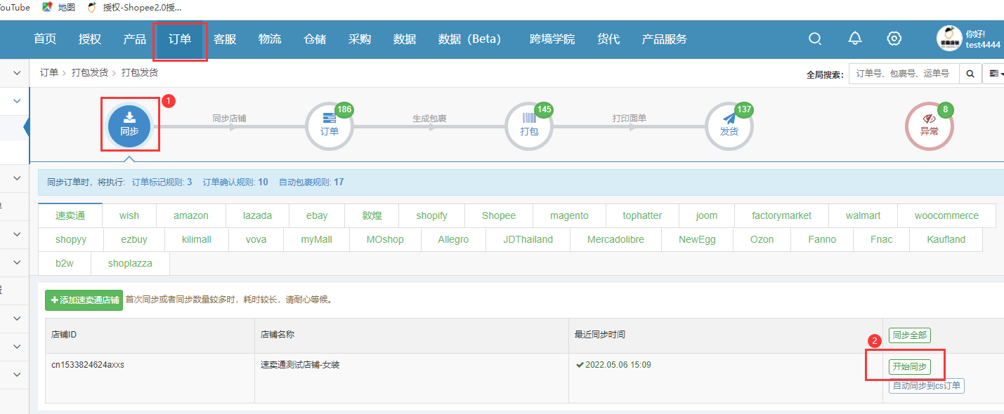Viewport: 1004px width, 414px height.
Task: Open the 订单 step with 186 badge
Action: point(330,126)
